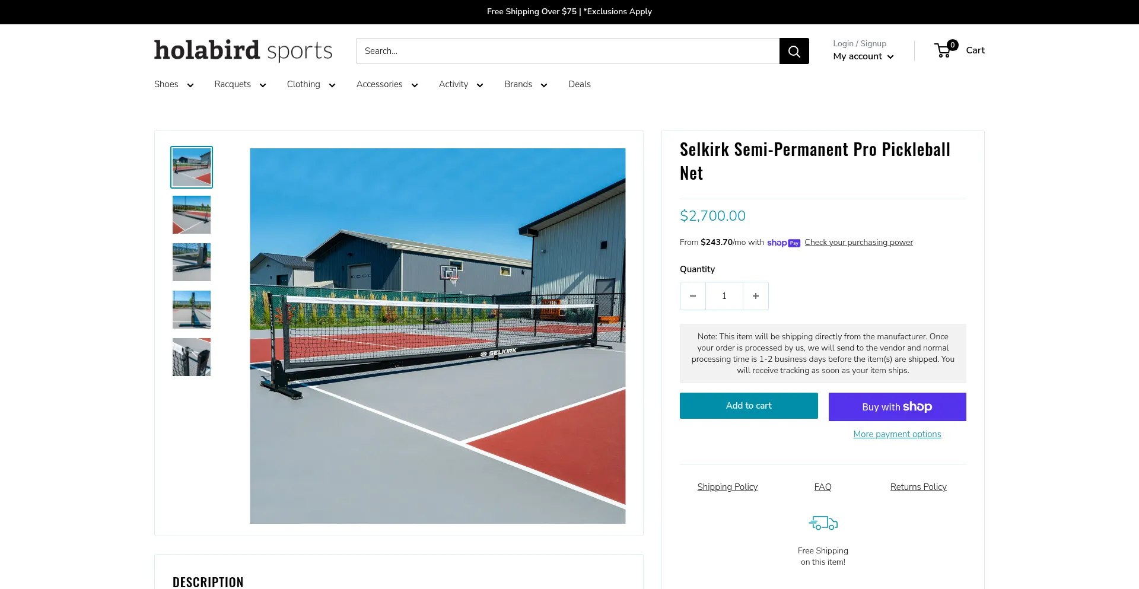This screenshot has width=1139, height=589.
Task: Click the Holabird Sports logo
Action: click(x=243, y=50)
